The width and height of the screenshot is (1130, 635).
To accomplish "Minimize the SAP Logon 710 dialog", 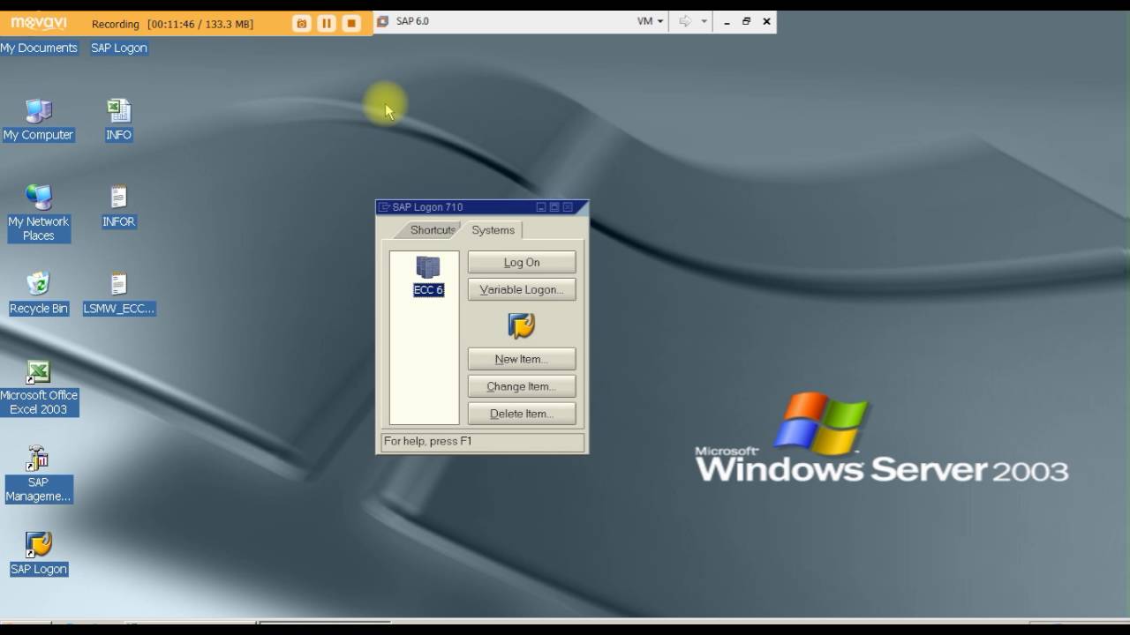I will tap(541, 207).
